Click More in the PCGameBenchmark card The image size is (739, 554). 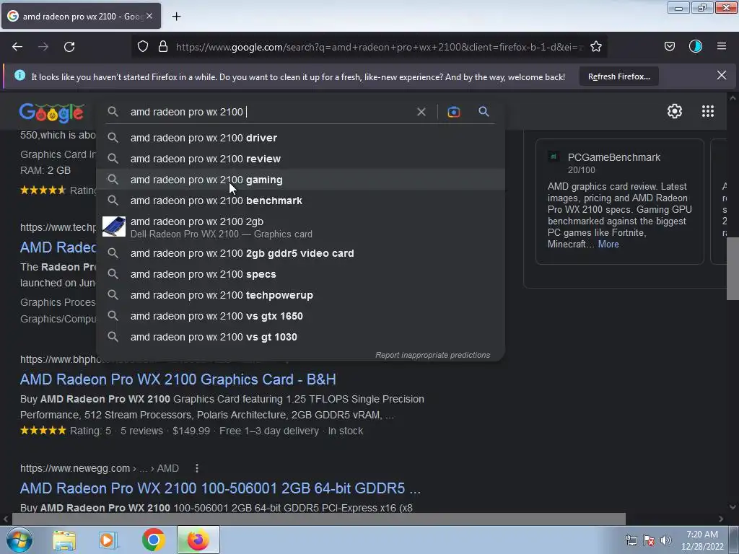point(608,244)
